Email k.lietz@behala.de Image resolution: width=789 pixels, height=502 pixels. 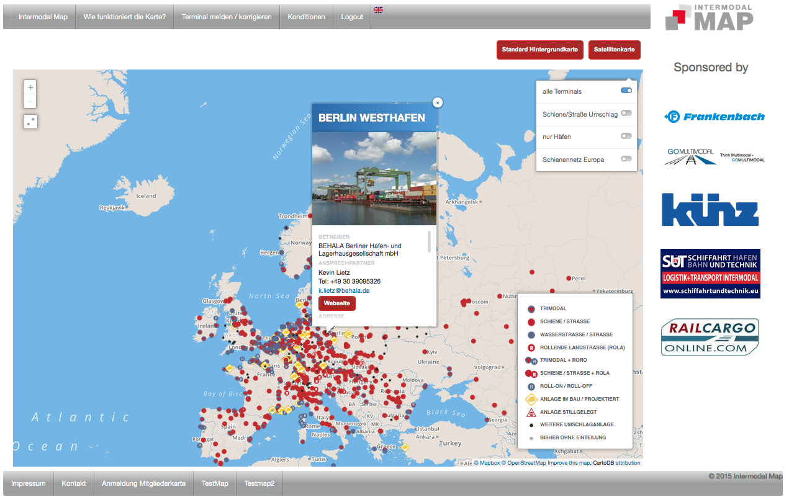(x=344, y=290)
